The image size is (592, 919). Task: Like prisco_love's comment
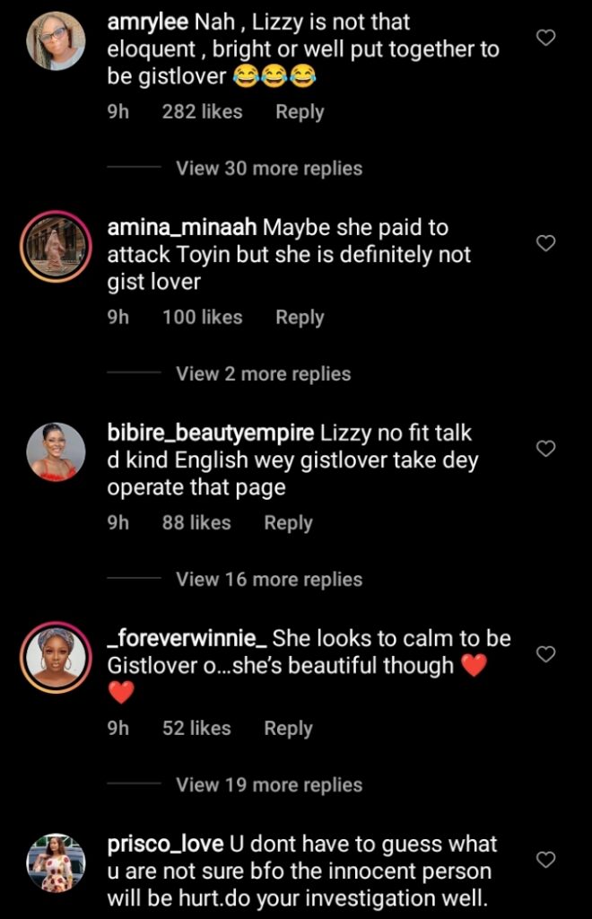[545, 860]
